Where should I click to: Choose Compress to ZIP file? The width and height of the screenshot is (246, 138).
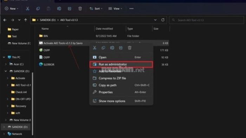[x=121, y=78]
